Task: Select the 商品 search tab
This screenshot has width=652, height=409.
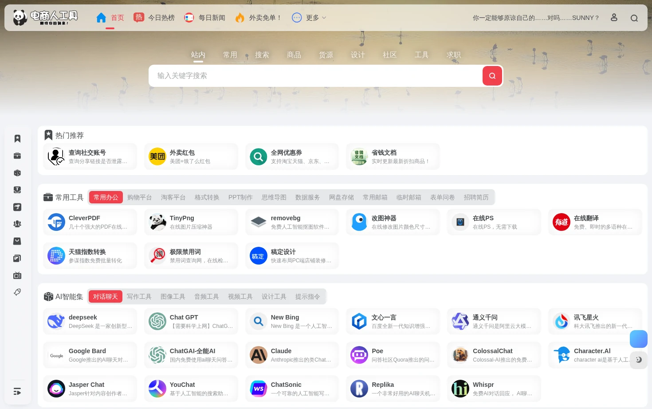Action: point(294,55)
